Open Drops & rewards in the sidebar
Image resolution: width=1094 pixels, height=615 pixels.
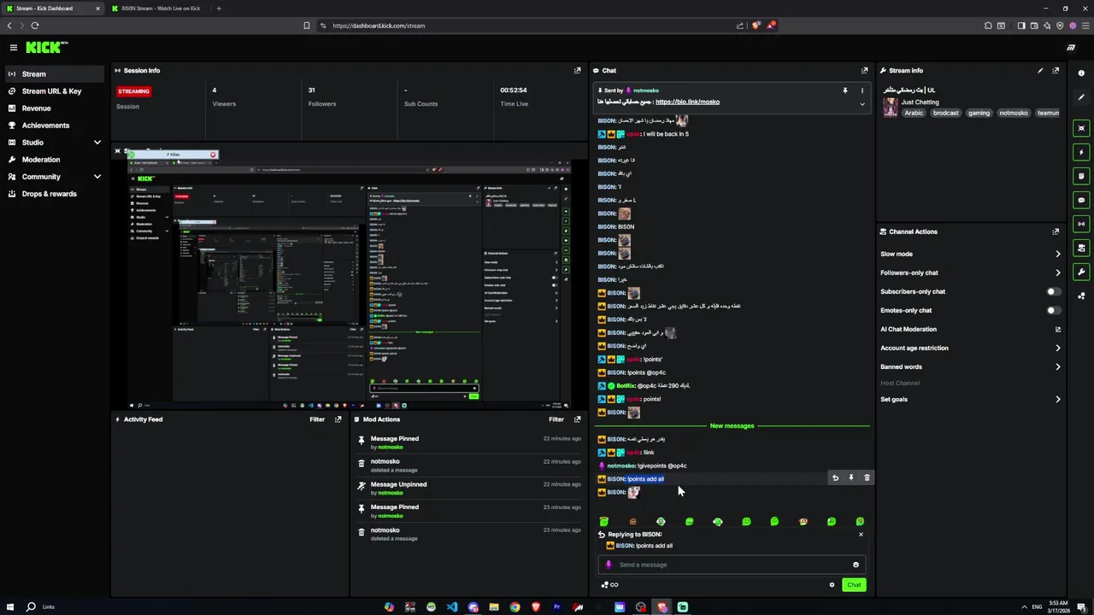55,194
